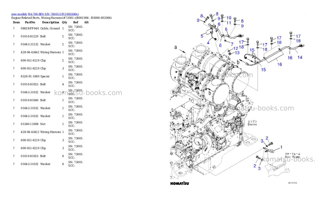The image size is (316, 223).
Task: Click callout number 11 on the diagram
Action: 229,23
